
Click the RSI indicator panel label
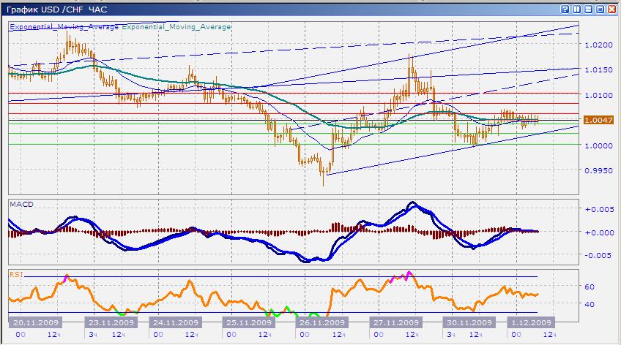point(16,274)
